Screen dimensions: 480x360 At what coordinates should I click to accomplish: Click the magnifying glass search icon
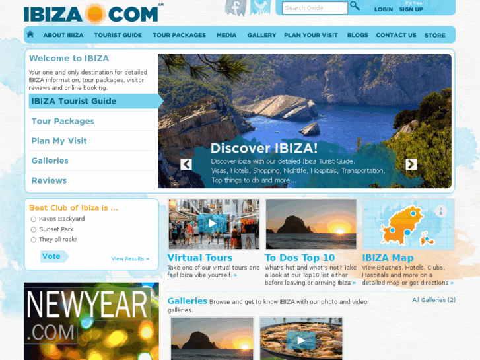coord(355,5)
